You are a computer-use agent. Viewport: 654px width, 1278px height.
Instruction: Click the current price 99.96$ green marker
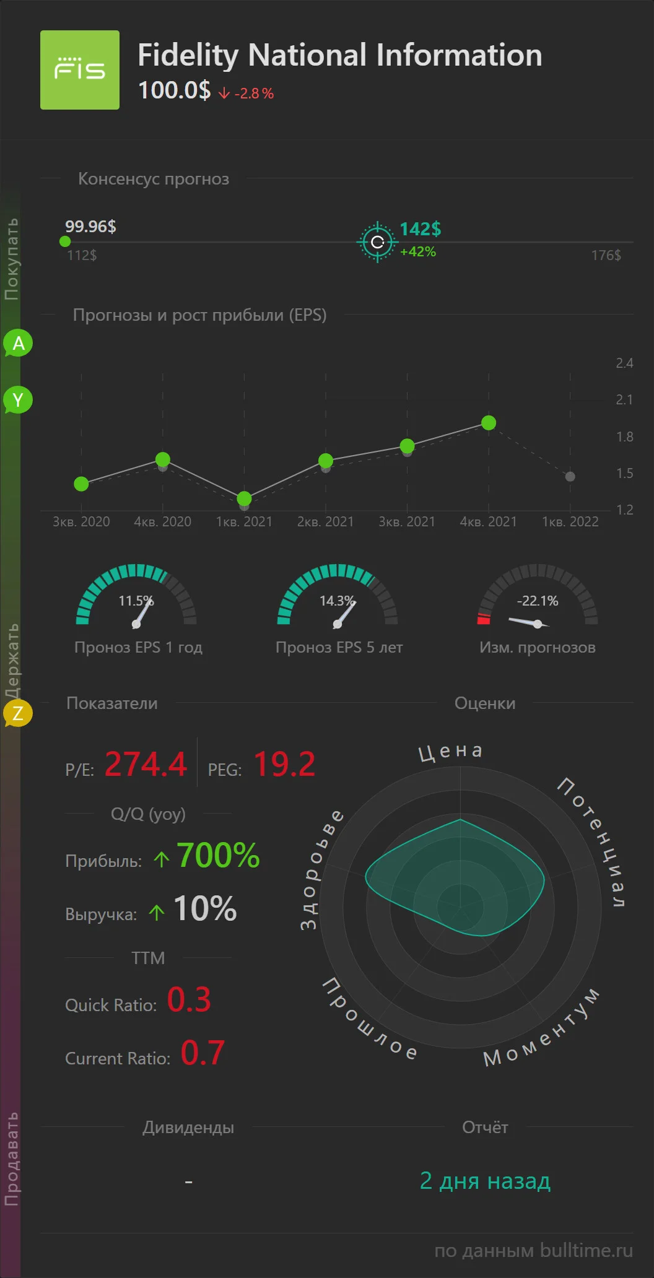click(65, 241)
